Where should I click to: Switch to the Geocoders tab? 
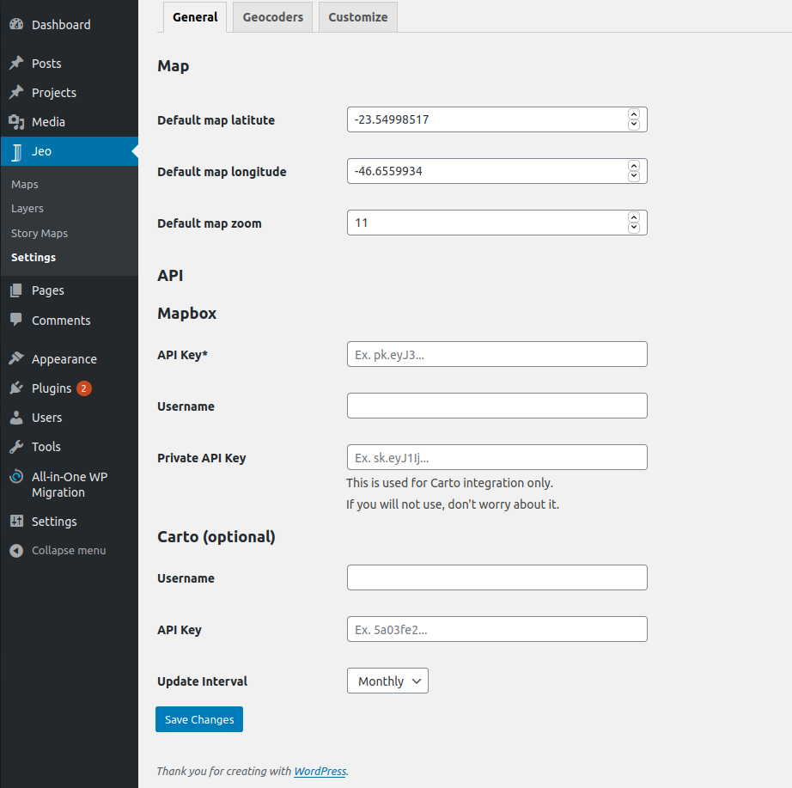pyautogui.click(x=273, y=17)
